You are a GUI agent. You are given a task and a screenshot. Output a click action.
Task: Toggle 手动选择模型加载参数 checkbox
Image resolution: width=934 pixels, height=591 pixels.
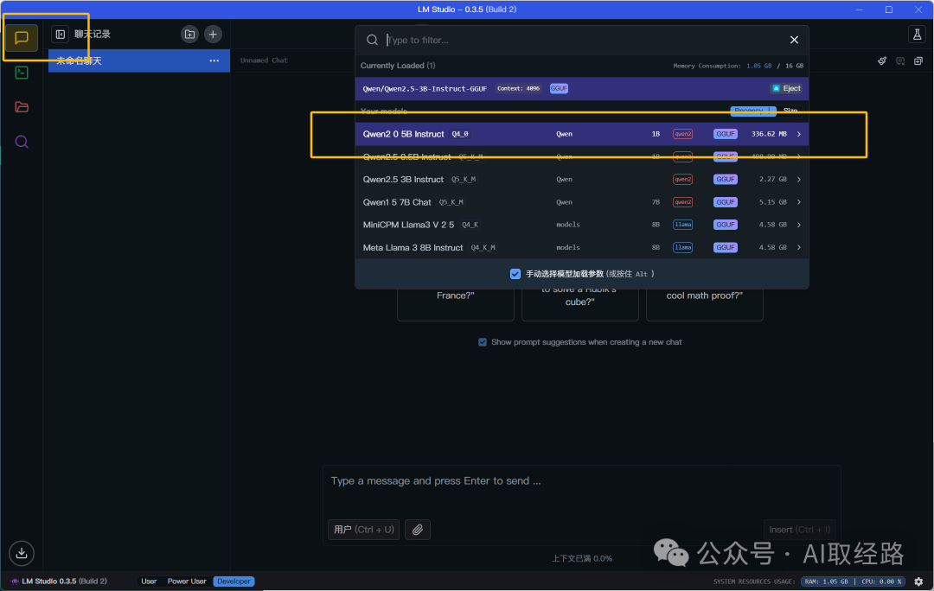515,274
